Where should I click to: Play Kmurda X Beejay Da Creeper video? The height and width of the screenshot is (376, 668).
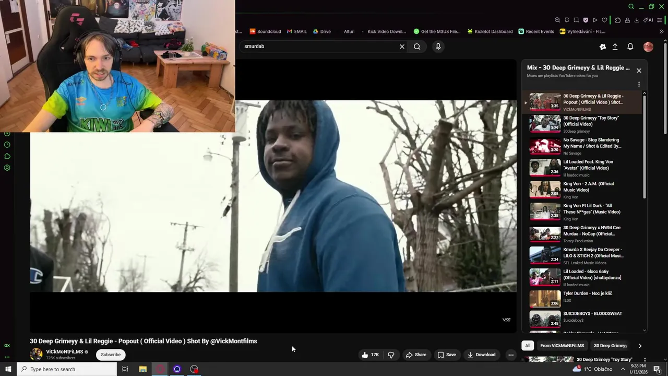pos(582,255)
